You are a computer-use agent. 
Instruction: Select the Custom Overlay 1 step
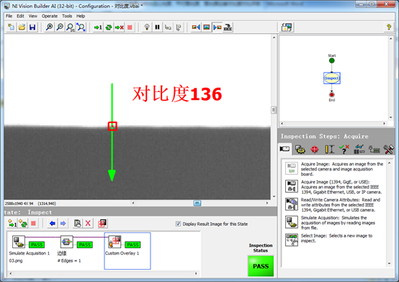tap(127, 251)
